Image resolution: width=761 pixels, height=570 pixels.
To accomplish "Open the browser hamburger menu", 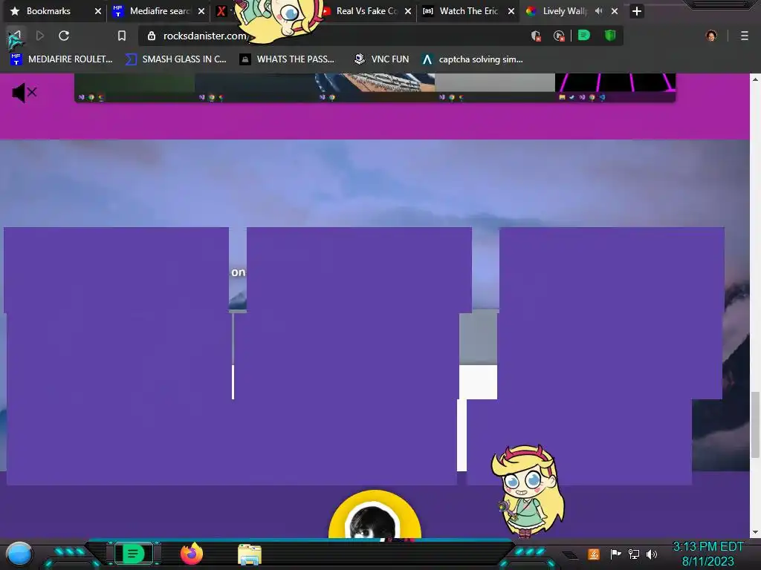I will [x=744, y=36].
